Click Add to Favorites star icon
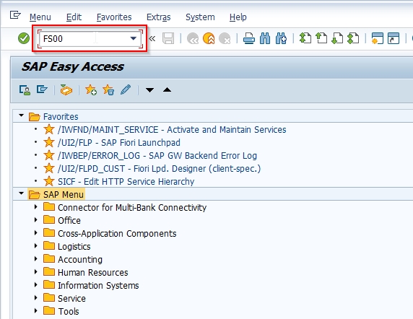 [91, 89]
